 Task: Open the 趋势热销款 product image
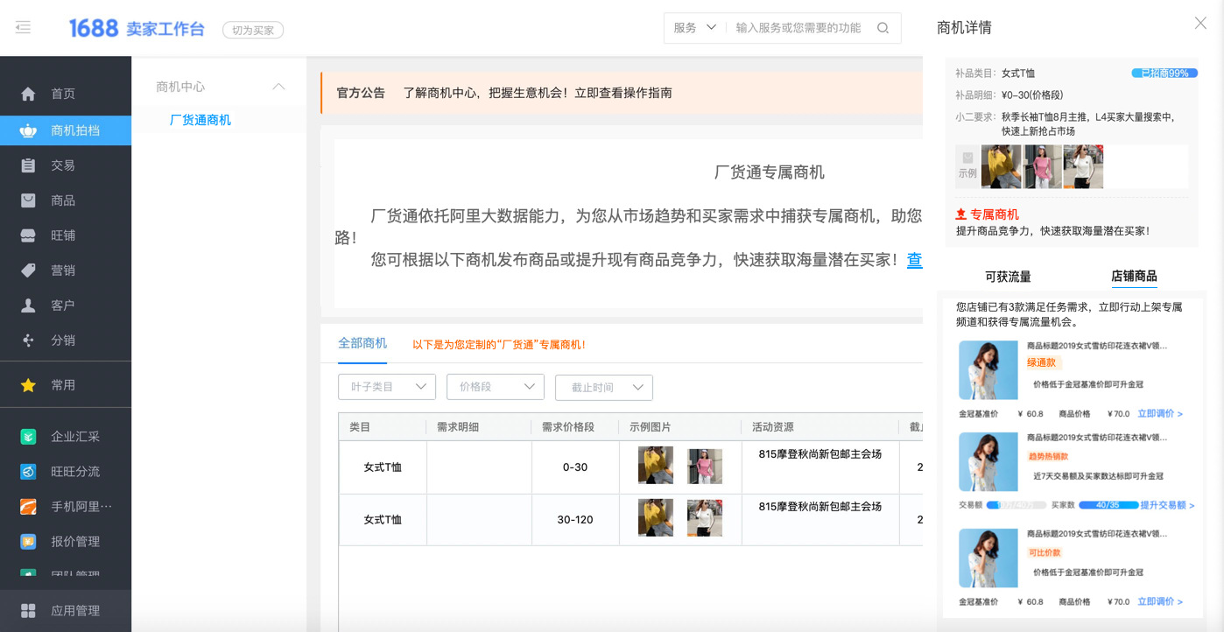pos(989,461)
